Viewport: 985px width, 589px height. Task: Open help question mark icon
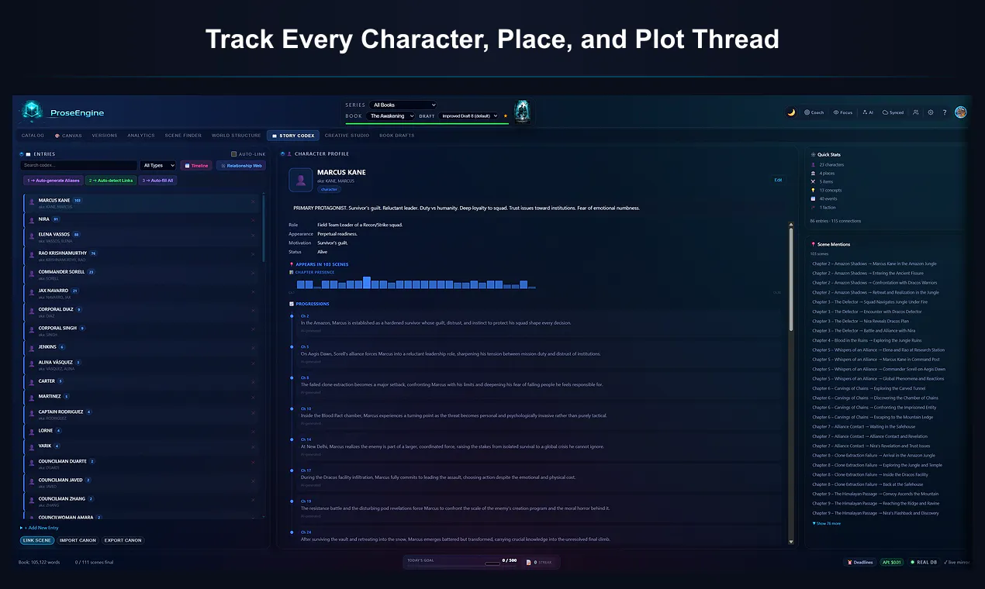[945, 112]
